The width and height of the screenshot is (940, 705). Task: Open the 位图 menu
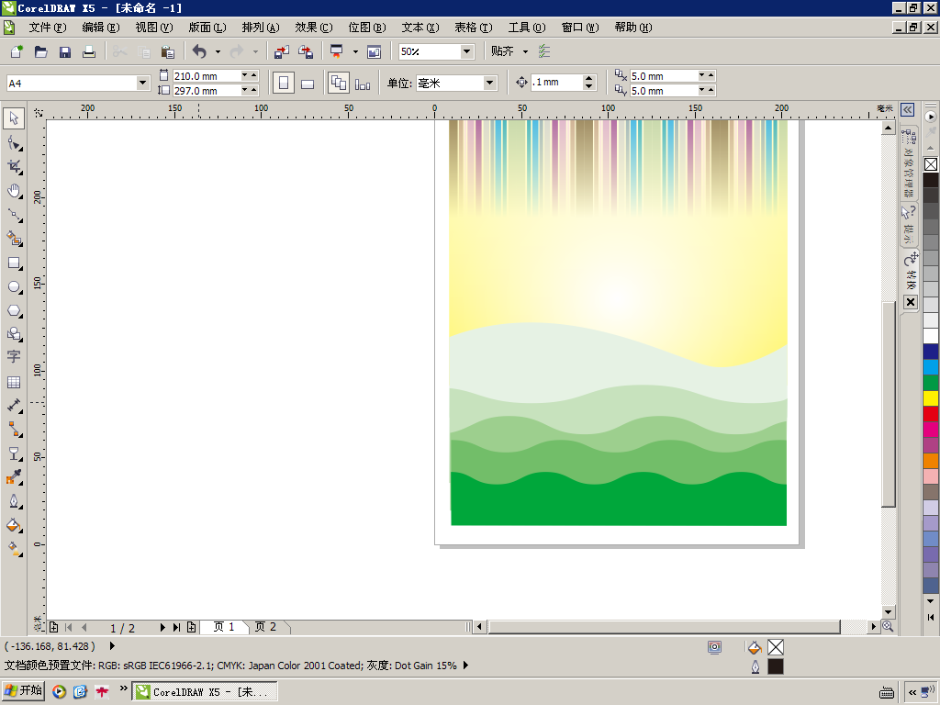(367, 28)
